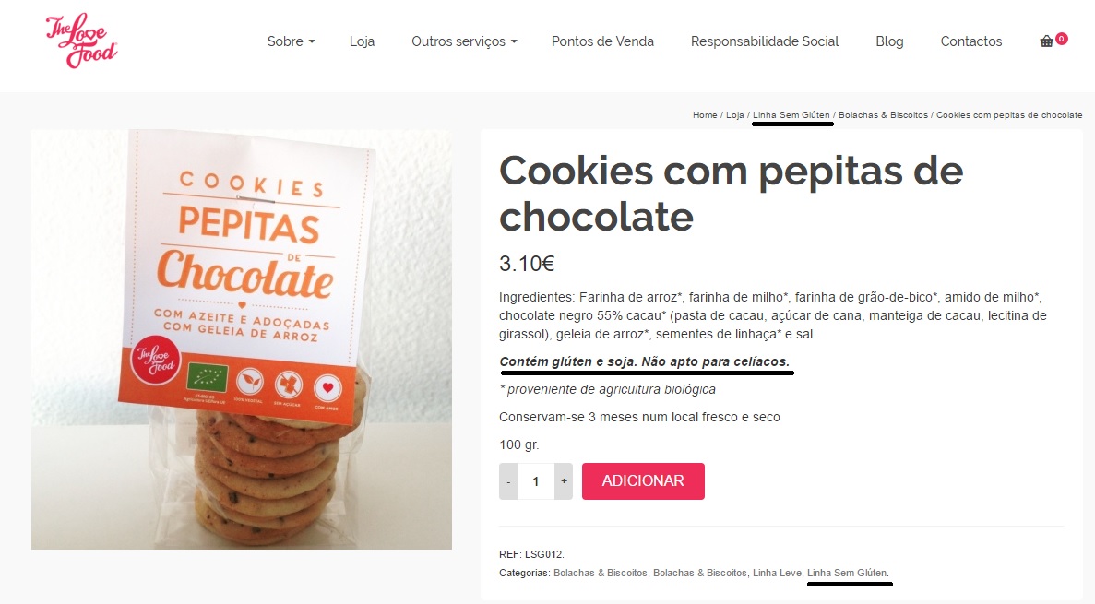Click Bolachas & Biscoitos breadcrumb link

884,115
